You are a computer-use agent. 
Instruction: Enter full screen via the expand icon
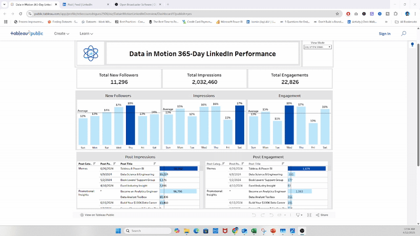point(309,215)
